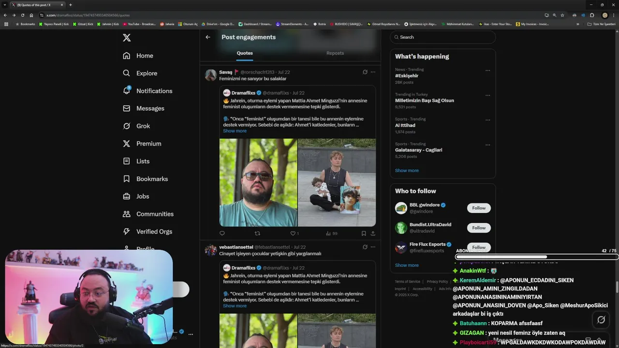The height and width of the screenshot is (348, 619).
Task: Bookmark Savaş's quote post
Action: click(x=364, y=233)
